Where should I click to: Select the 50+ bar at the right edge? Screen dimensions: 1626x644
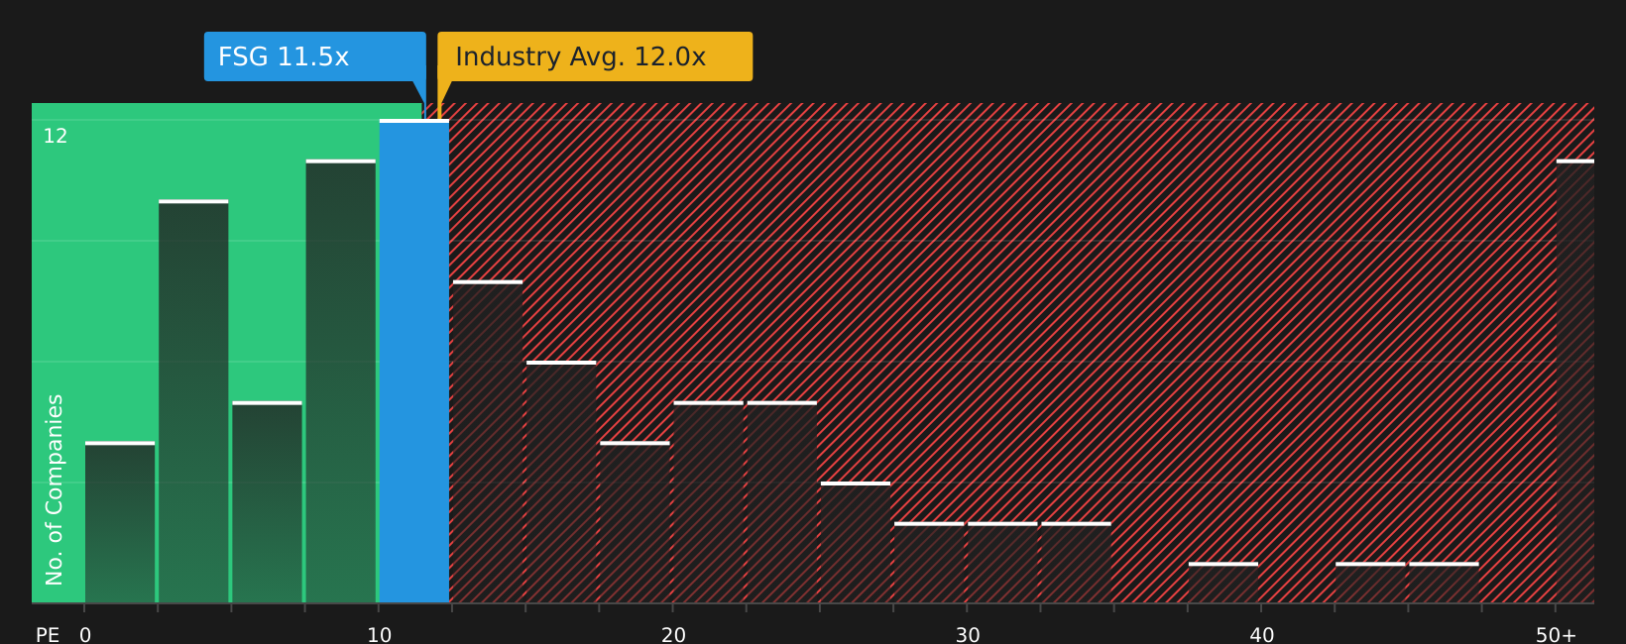click(1575, 381)
